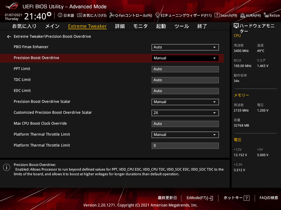Click the EzMode exit arrow icon
The width and height of the screenshot is (281, 210).
pyautogui.click(x=211, y=198)
